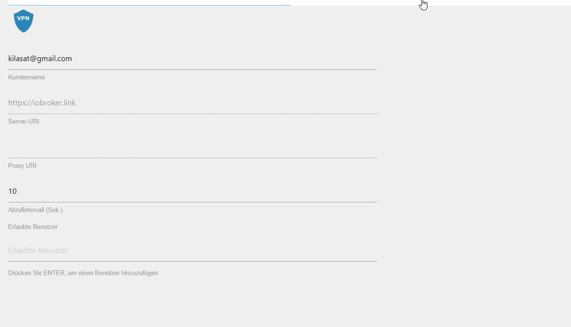This screenshot has width=571, height=327.
Task: Click the Erlaubte Benutzer heading label
Action: pos(33,226)
